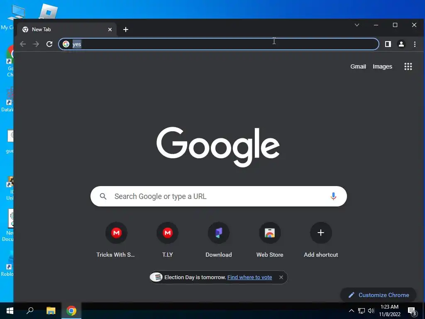
Task: Open the Download shortcut tile
Action: click(x=218, y=240)
